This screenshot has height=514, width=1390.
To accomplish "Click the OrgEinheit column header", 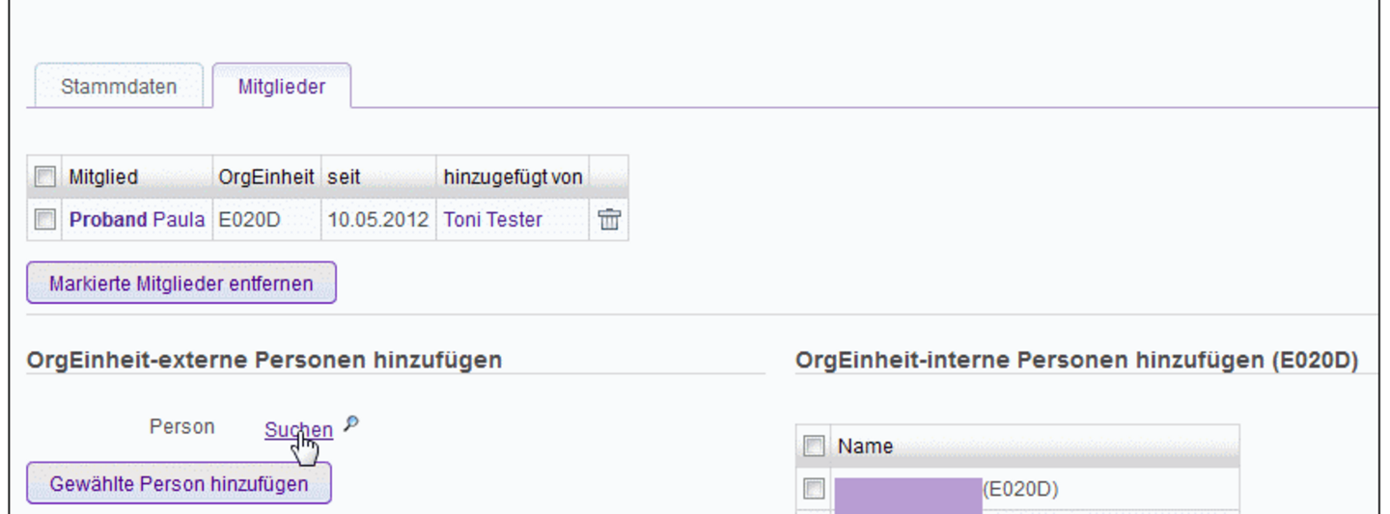I will click(x=265, y=177).
